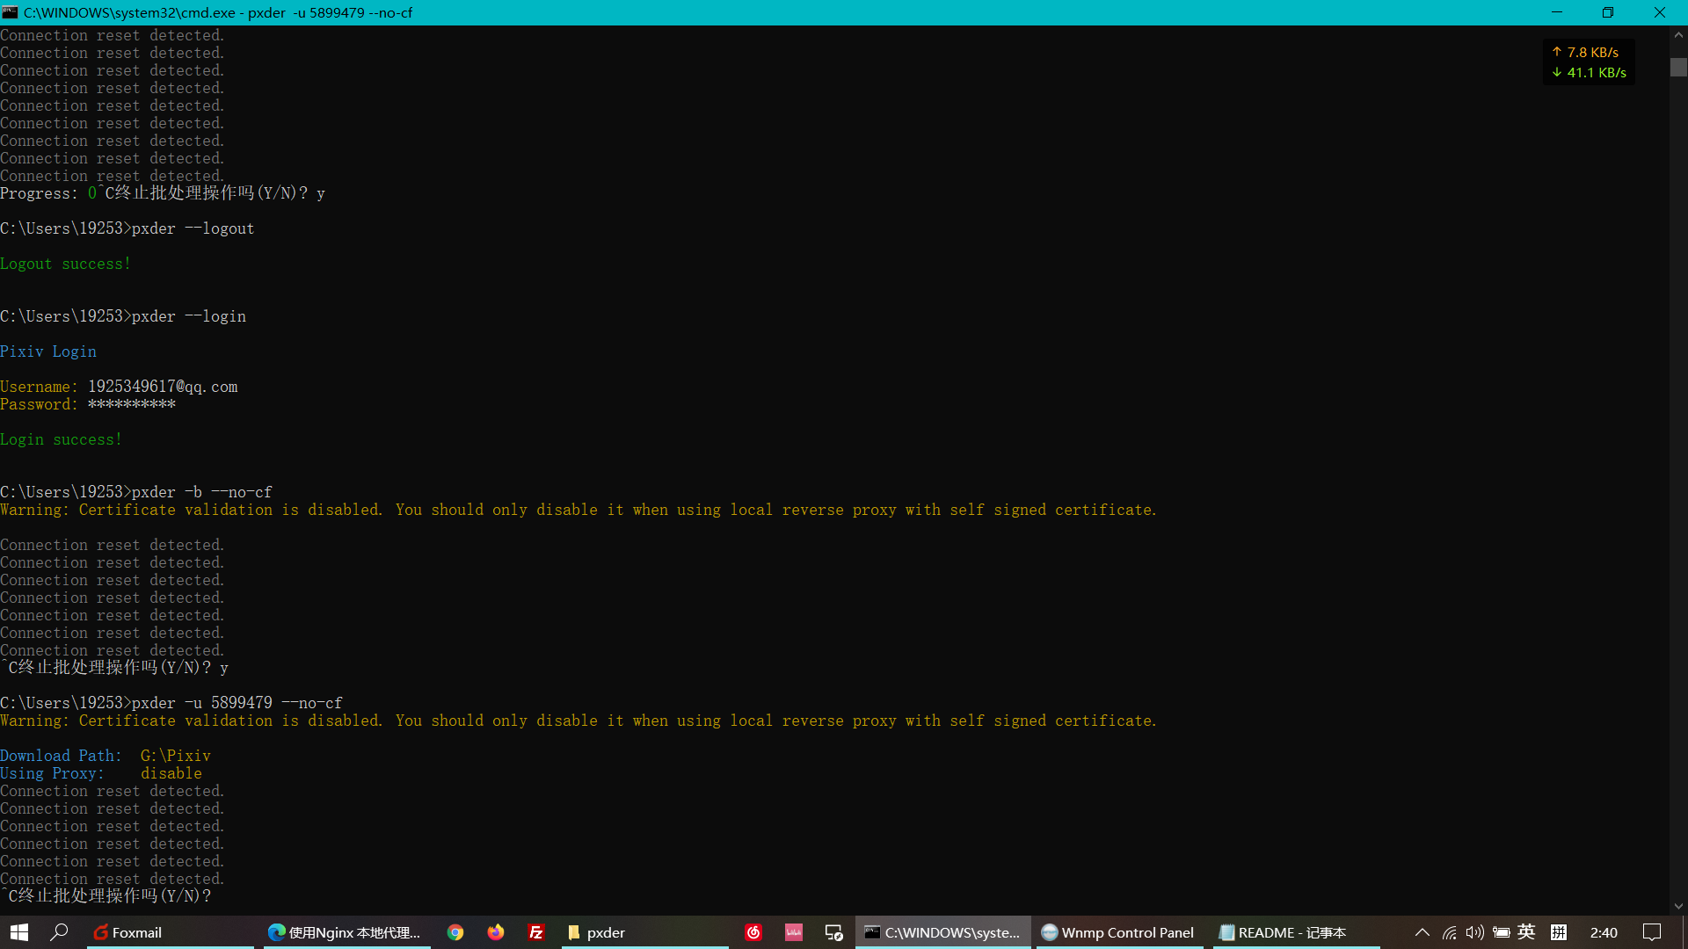
Task: Open NetEase Cloud Music taskbar icon
Action: [753, 932]
